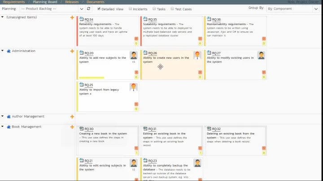The height and width of the screenshot is (181, 323).
Task: Uncheck the Detailed View checkbox
Action: click(x=99, y=9)
